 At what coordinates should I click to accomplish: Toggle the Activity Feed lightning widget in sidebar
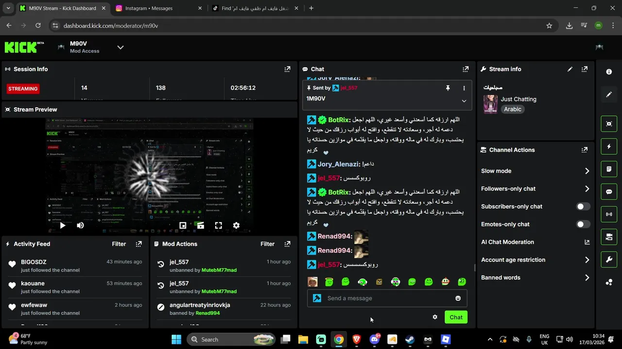tap(609, 146)
